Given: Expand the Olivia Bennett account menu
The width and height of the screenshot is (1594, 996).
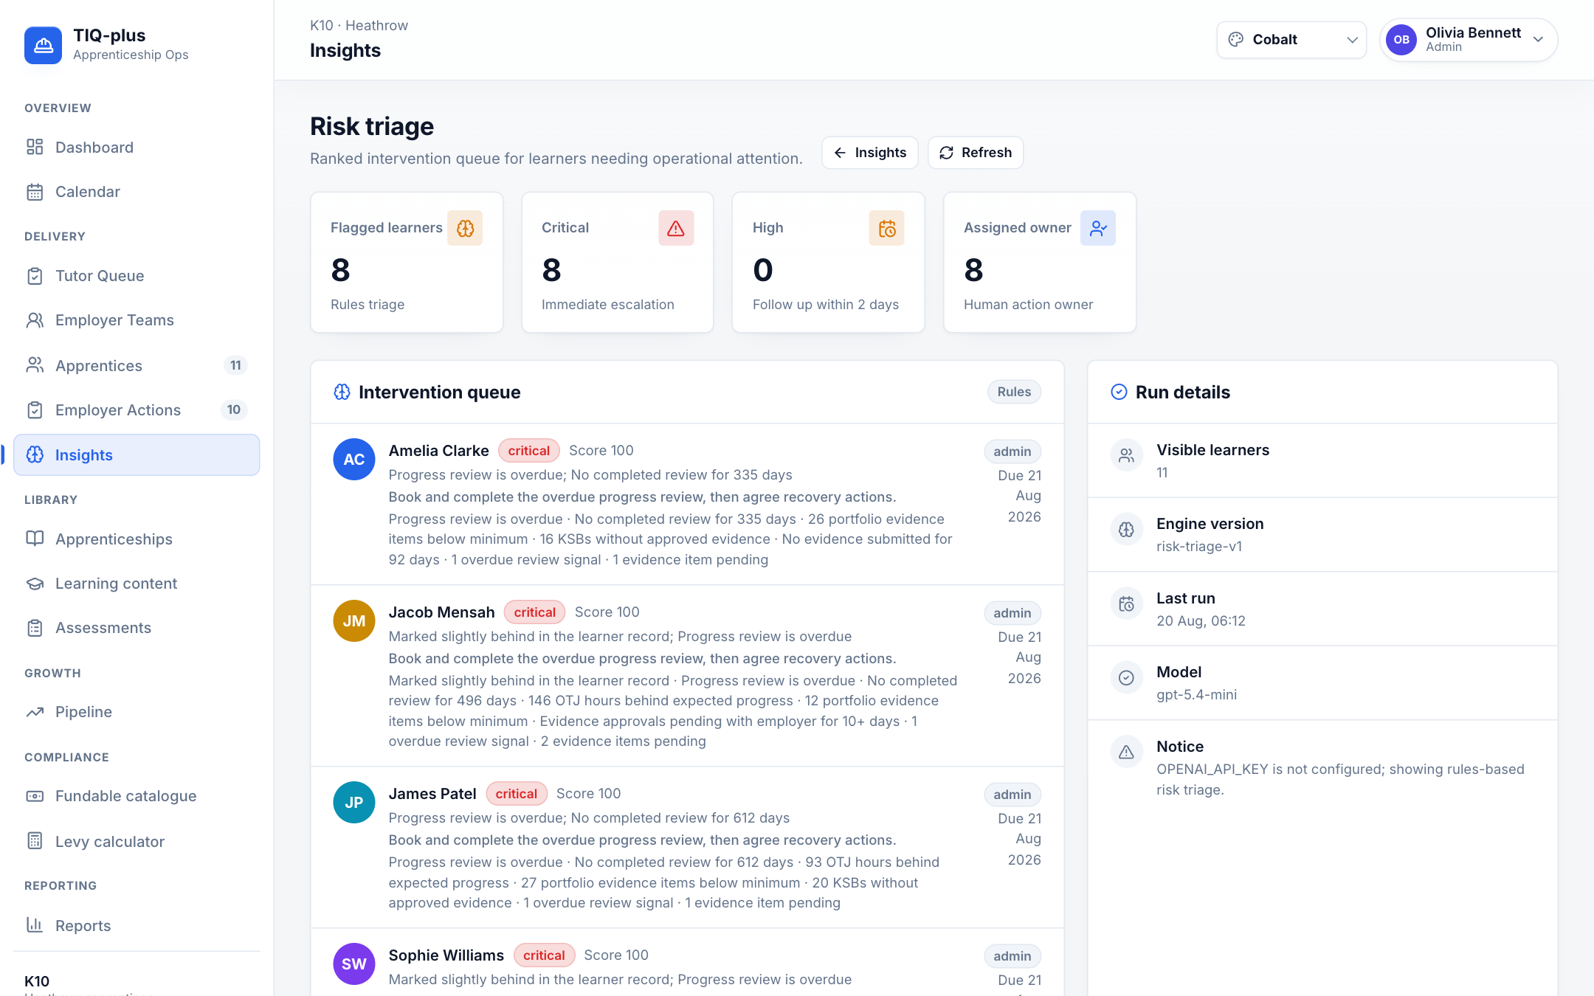Looking at the screenshot, I should pyautogui.click(x=1469, y=40).
